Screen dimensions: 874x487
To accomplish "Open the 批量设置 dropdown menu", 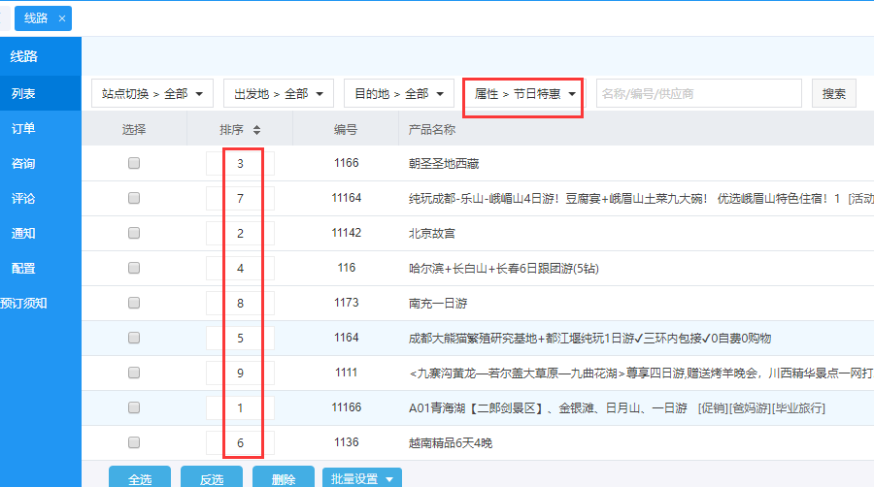I will [x=361, y=479].
